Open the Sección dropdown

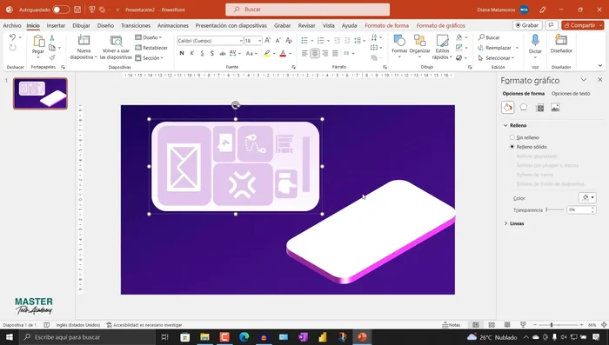(x=149, y=58)
